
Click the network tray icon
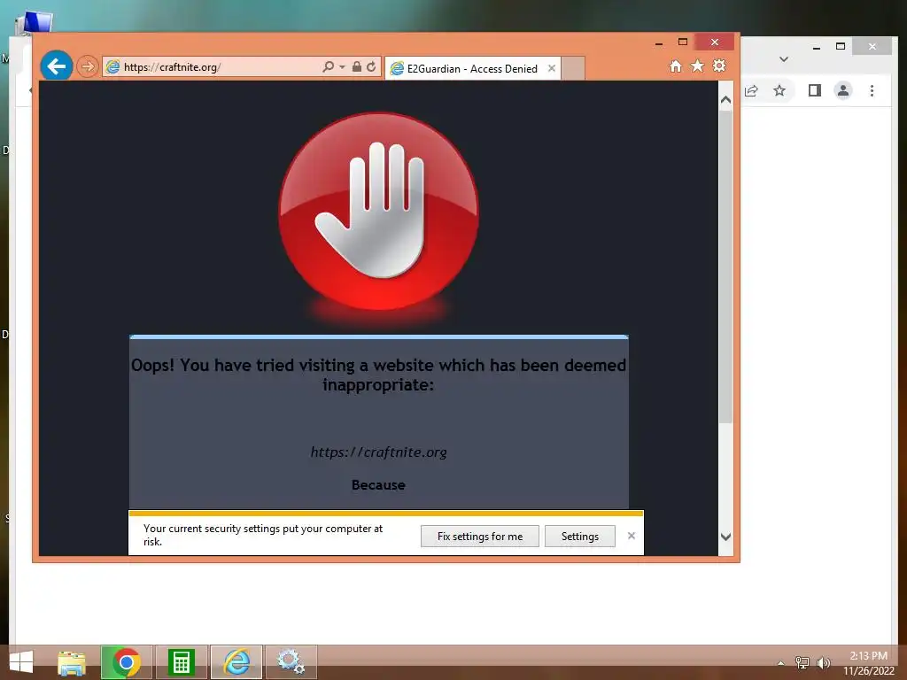802,662
